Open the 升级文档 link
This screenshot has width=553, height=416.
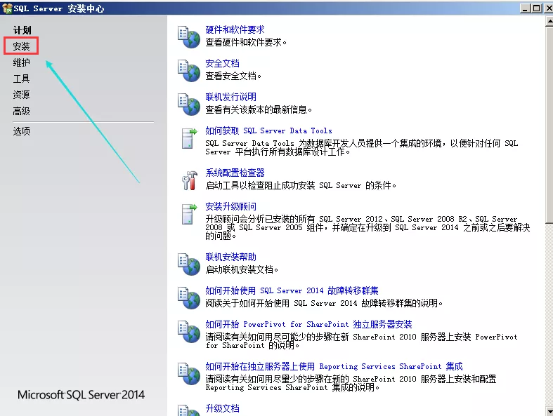pyautogui.click(x=222, y=408)
